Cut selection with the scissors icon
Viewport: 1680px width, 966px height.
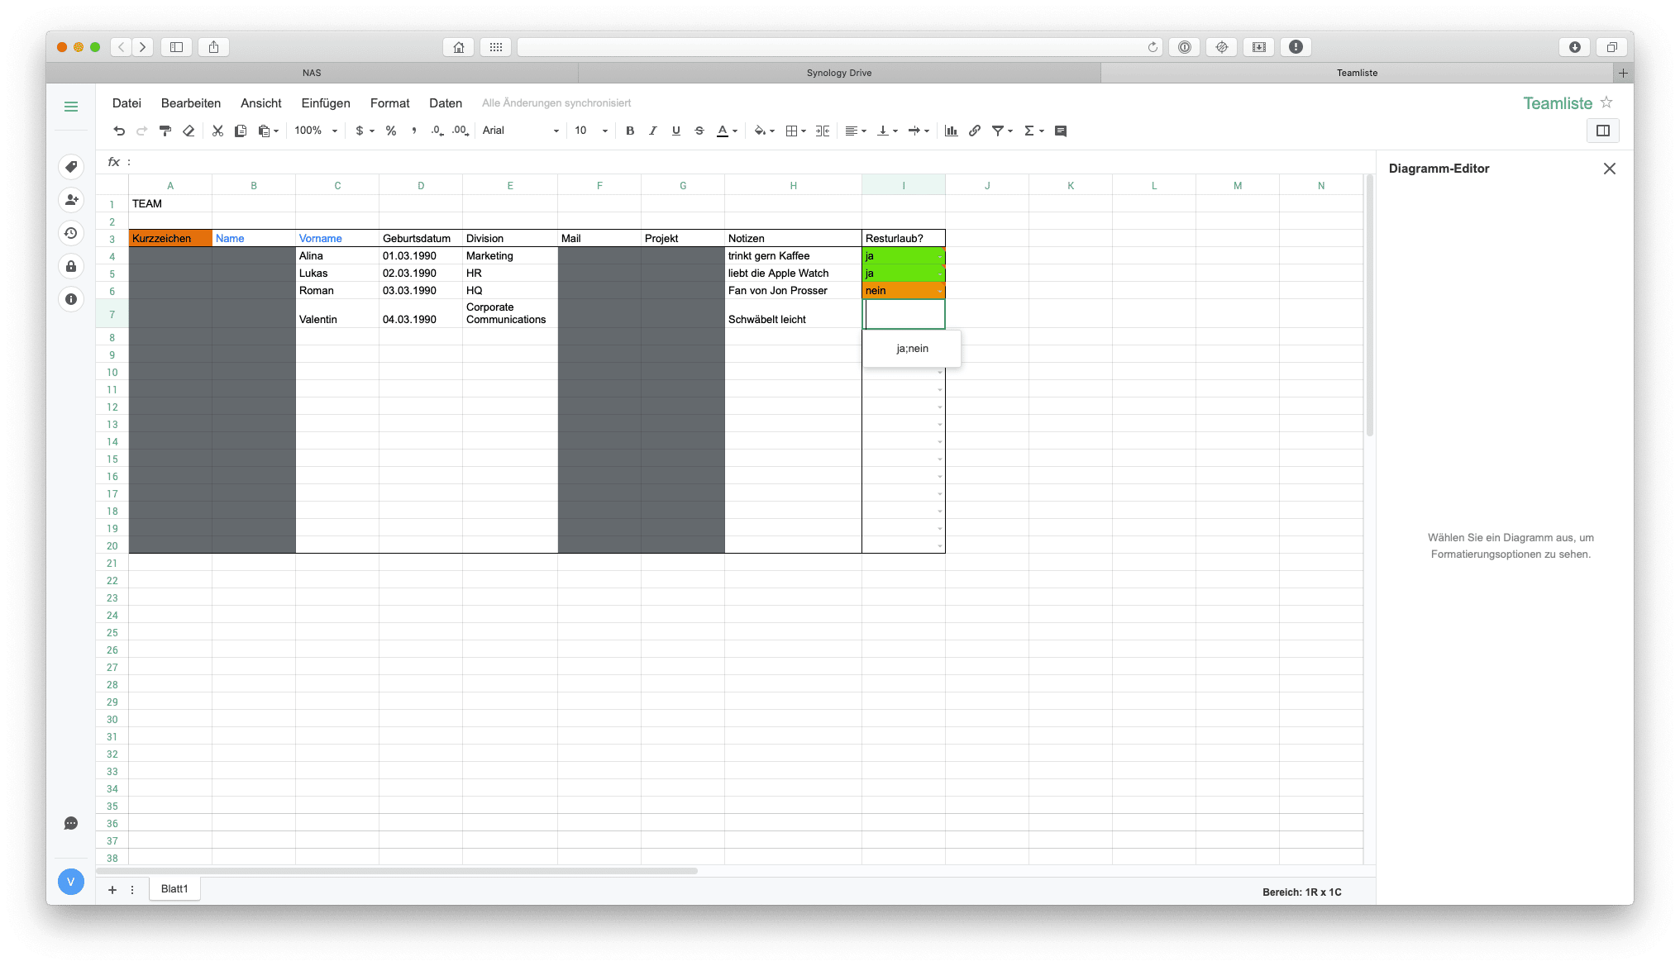pyautogui.click(x=217, y=131)
